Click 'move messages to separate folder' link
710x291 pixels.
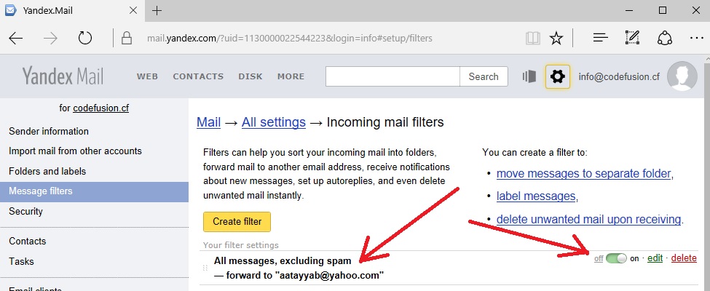[584, 174]
